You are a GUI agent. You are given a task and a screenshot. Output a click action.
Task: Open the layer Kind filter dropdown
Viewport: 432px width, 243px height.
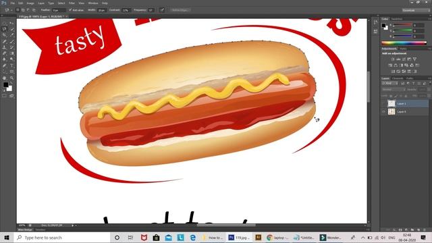coord(389,83)
